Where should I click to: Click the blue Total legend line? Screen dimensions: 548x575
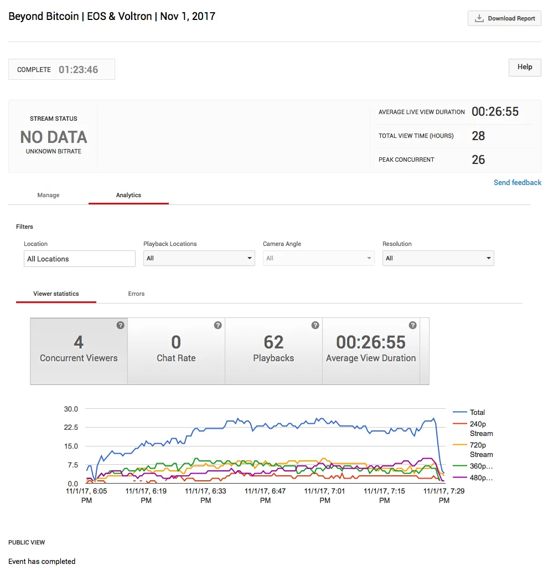(459, 412)
